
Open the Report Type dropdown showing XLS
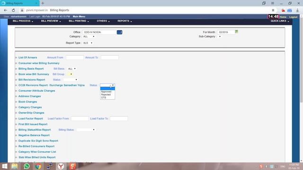coord(88,43)
